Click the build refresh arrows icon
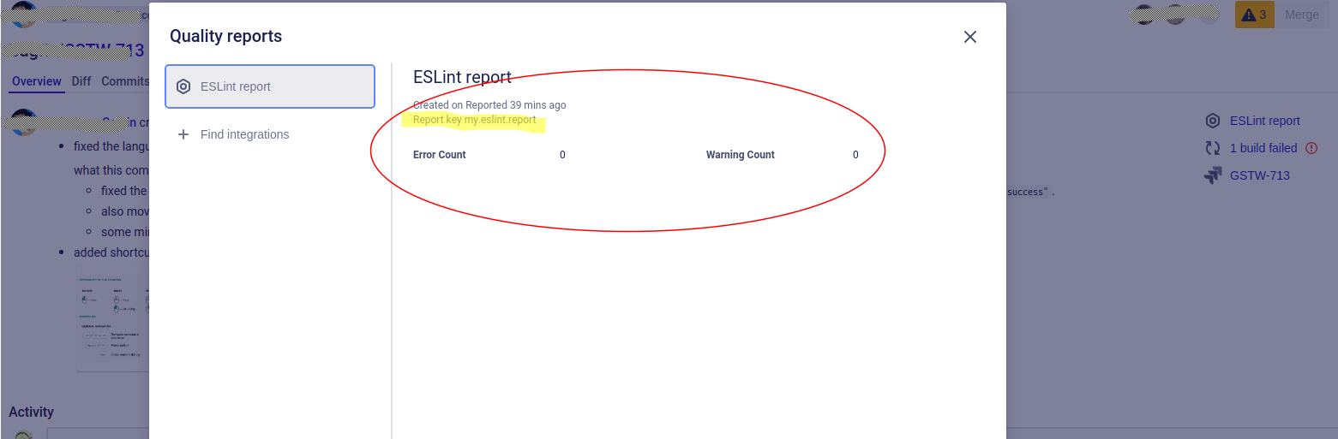Screen dimensions: 1338x439 pos(1212,148)
